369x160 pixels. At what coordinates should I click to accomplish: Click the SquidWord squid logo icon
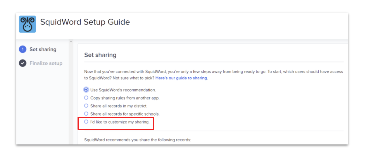point(27,24)
